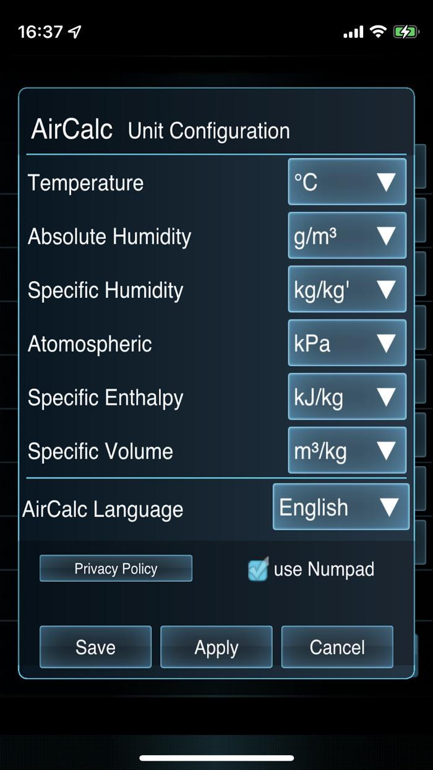Save the unit configuration

click(x=95, y=647)
